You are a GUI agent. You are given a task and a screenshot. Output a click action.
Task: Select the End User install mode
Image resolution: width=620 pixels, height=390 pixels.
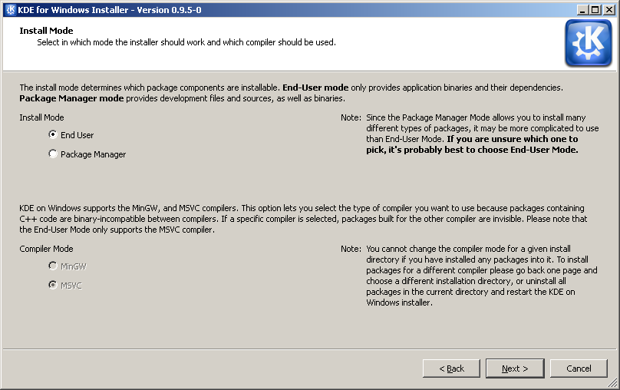click(x=53, y=134)
